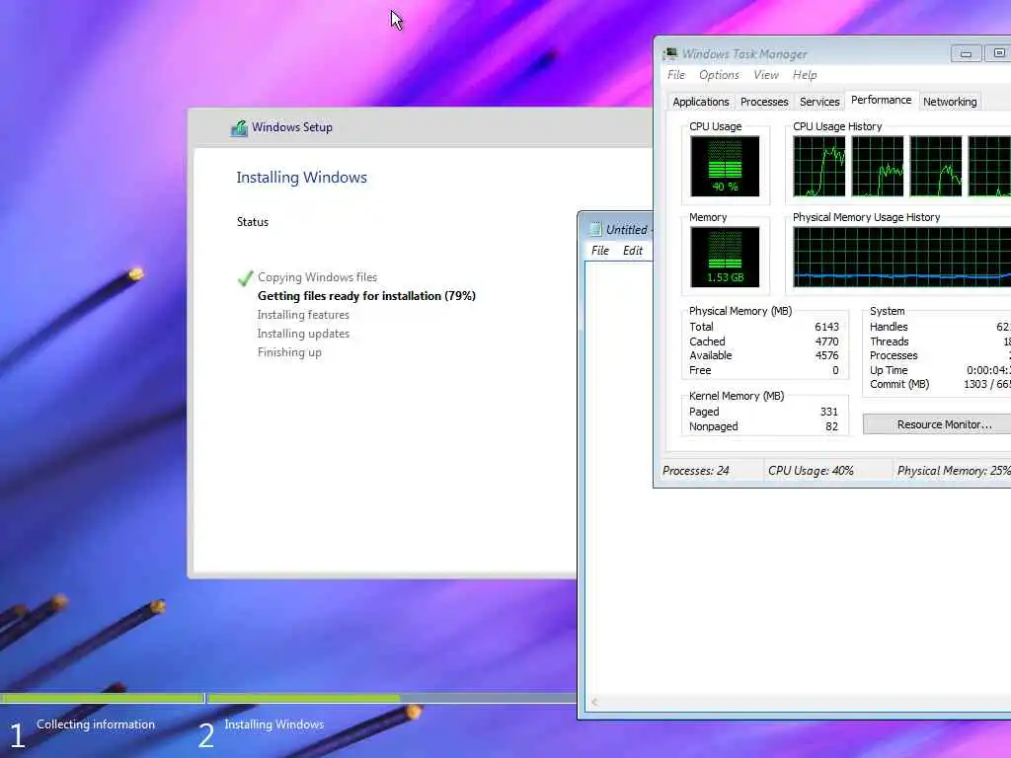Open the File menu in Notepad
Viewport: 1011px width, 758px height.
(599, 251)
